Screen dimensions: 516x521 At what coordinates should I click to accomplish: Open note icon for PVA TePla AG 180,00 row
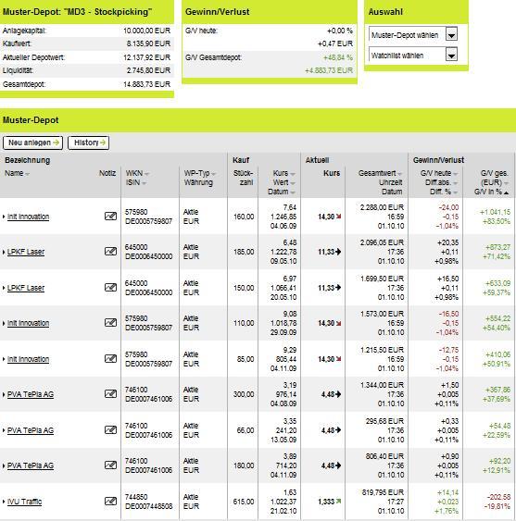(110, 465)
